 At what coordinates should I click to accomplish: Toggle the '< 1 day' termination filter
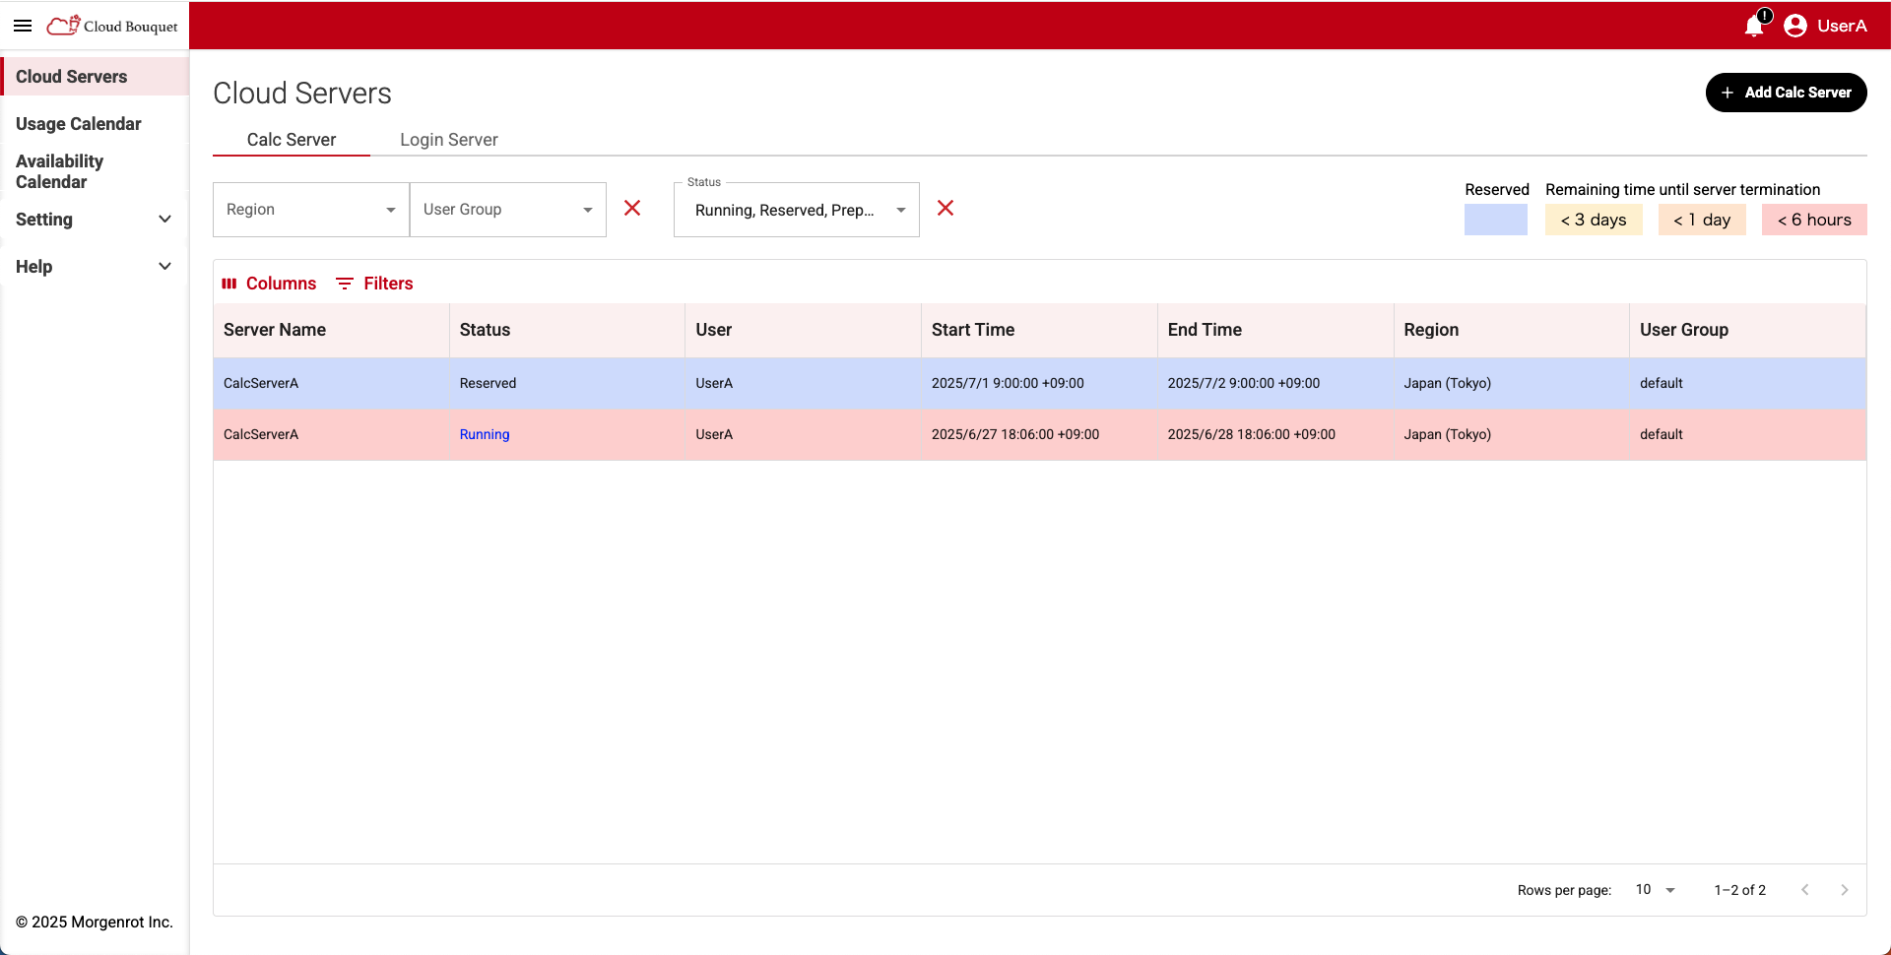(x=1702, y=220)
